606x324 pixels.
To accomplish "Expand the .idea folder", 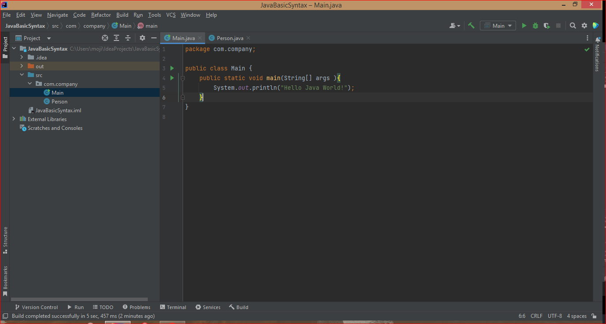I will [x=22, y=58].
